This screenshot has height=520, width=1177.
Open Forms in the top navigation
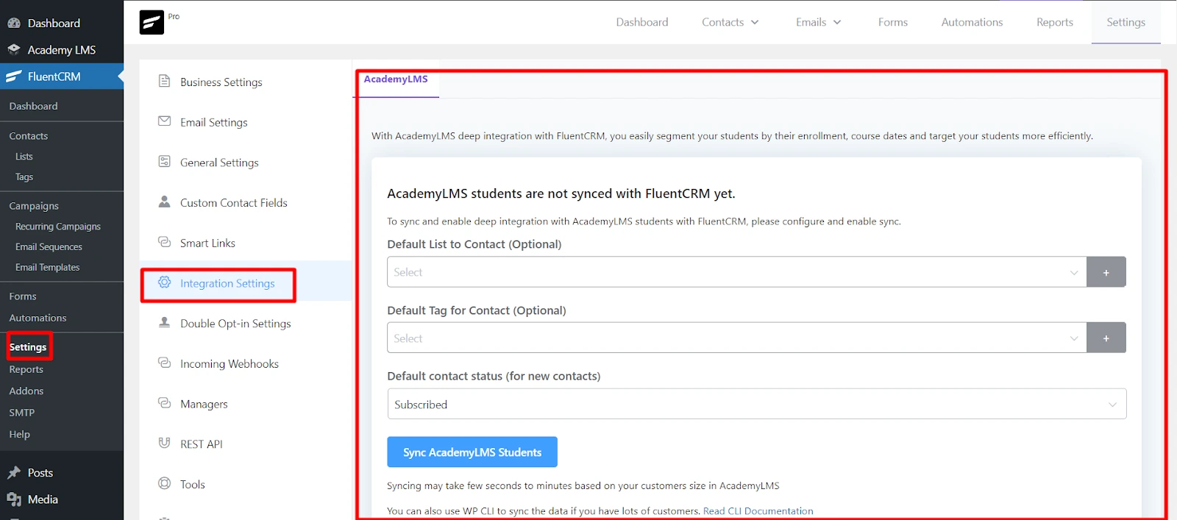point(893,22)
